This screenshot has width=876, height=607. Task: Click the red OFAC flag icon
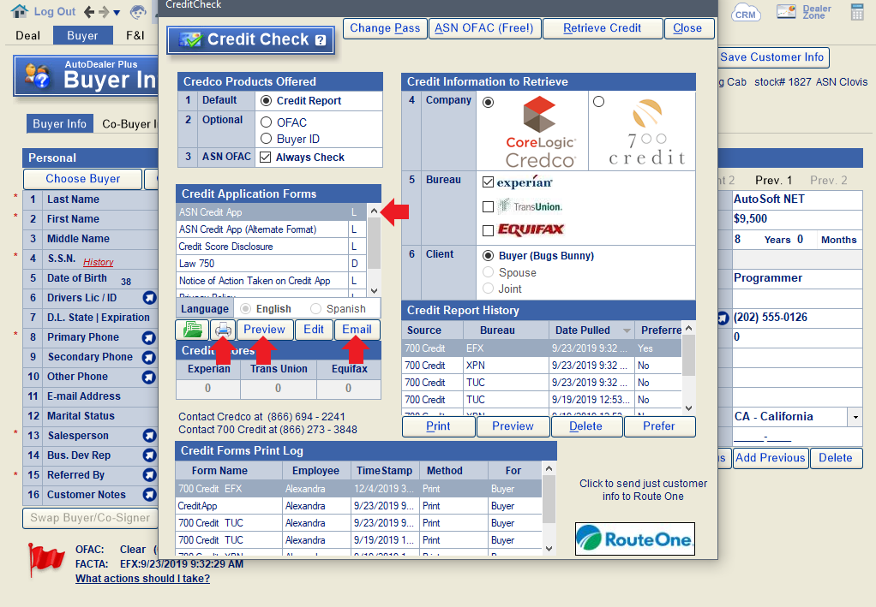[x=45, y=560]
